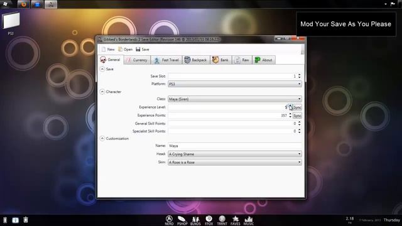Open the Platform dropdown
Screen dimensions: 402x226
(234, 83)
